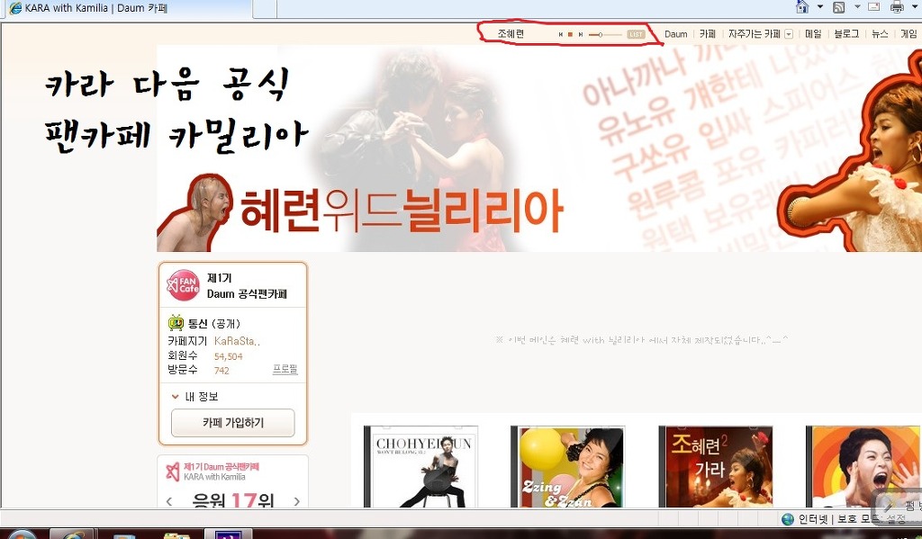
Task: Click the 혜련위드늴리리아 banner title
Action: click(x=402, y=210)
